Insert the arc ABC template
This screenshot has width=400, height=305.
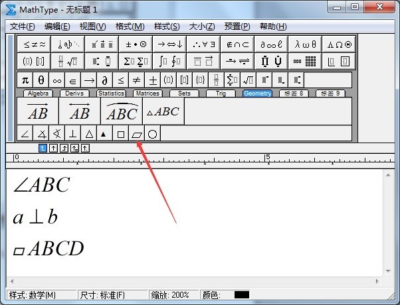coord(122,111)
